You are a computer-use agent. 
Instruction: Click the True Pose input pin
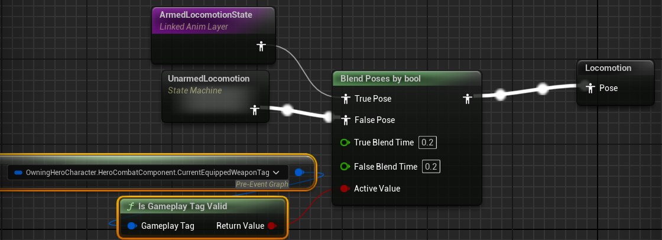(346, 99)
